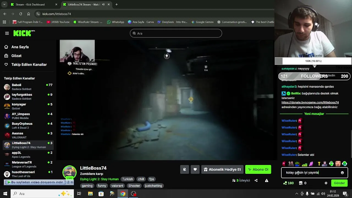Screen dimensions: 352x198
Task: Open konyager's Quizei channel
Action: 28,106
